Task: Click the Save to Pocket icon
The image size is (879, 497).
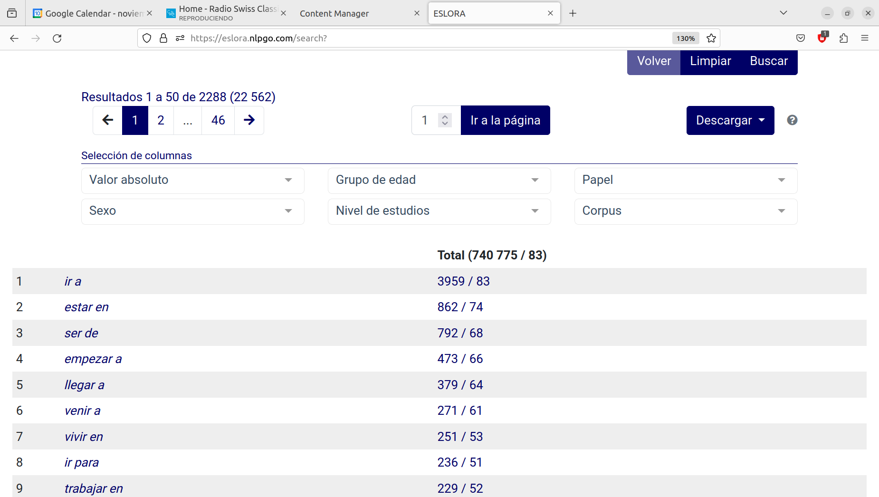Action: point(801,38)
